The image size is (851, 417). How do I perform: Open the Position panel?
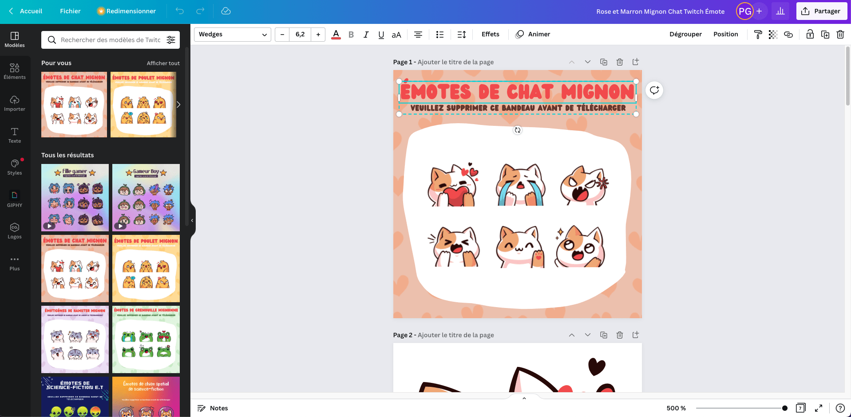[x=725, y=35]
